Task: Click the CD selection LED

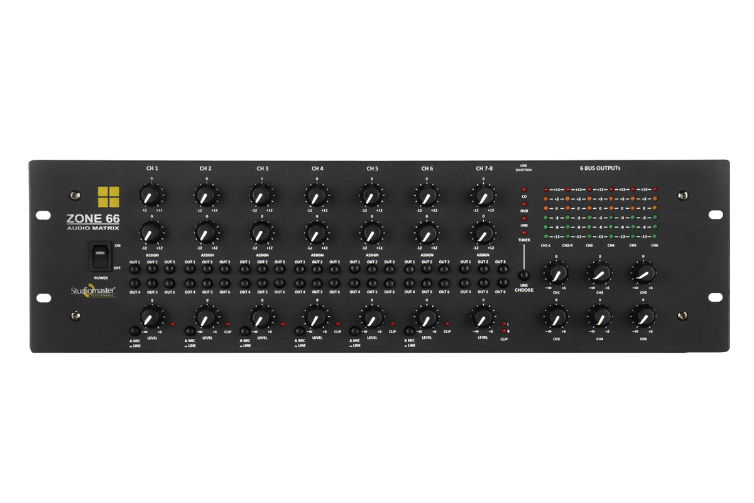Action: pyautogui.click(x=524, y=189)
